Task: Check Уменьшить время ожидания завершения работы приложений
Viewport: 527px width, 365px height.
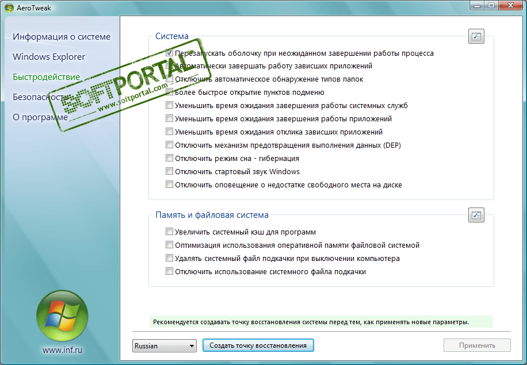Action: pos(169,118)
